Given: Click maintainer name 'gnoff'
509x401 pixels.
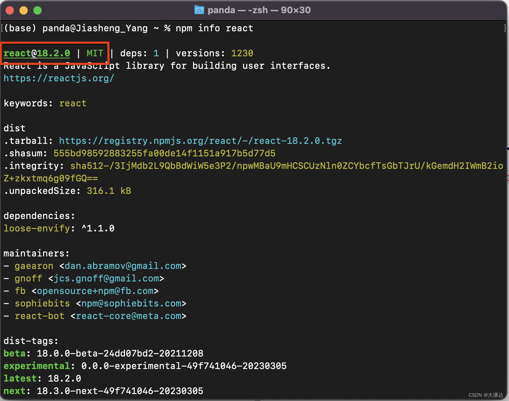Looking at the screenshot, I should coord(28,278).
